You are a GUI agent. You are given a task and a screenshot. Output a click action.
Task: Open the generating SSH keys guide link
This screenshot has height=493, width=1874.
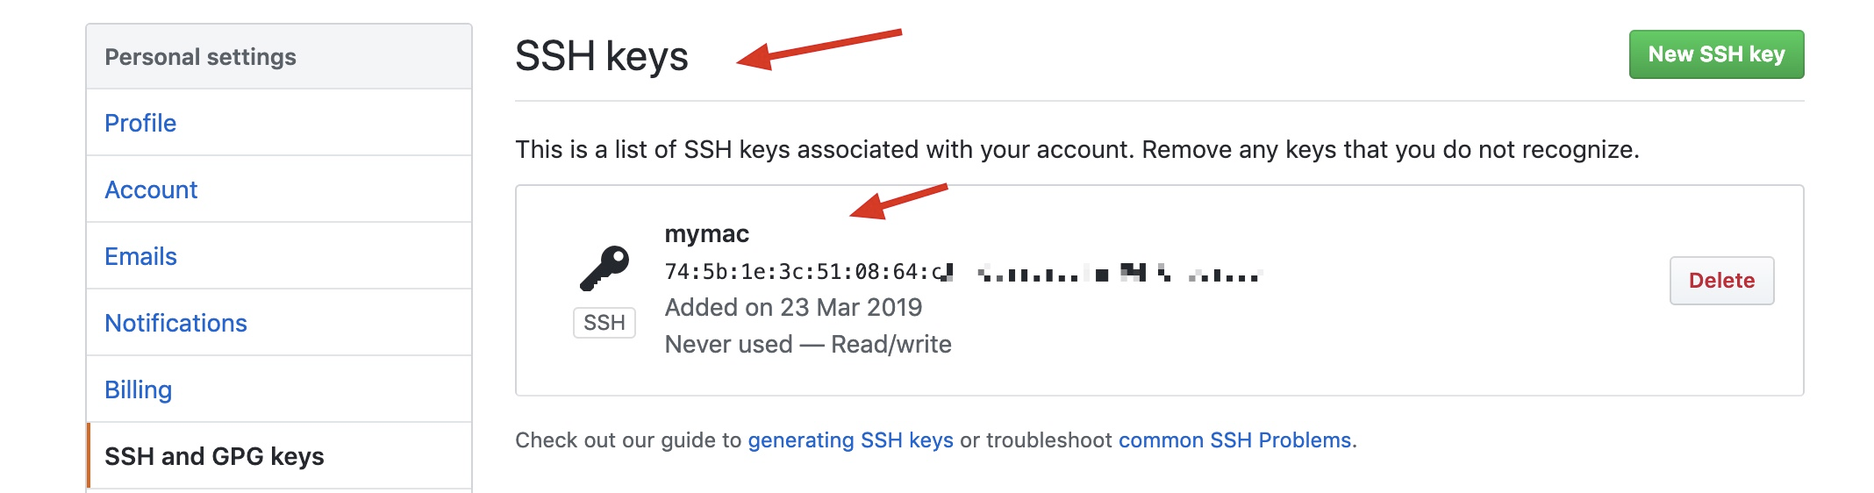pyautogui.click(x=850, y=439)
